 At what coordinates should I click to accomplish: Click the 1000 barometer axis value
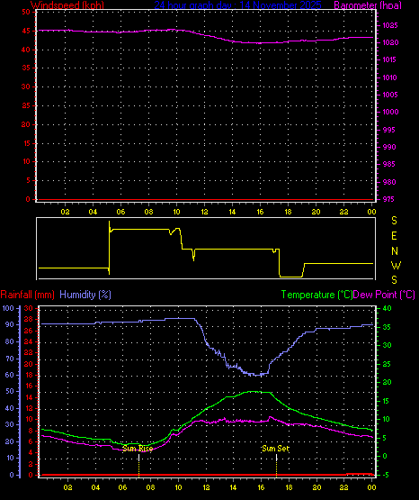390,112
